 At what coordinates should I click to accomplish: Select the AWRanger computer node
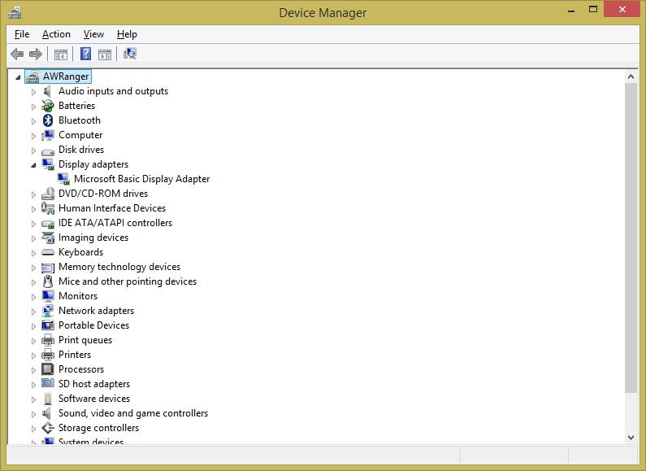(66, 76)
